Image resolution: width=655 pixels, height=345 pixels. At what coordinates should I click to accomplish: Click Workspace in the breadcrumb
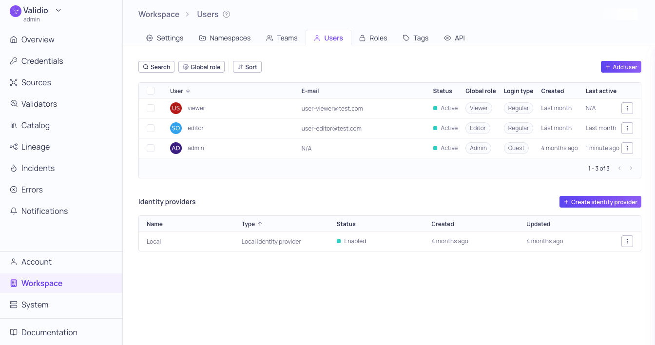(159, 14)
